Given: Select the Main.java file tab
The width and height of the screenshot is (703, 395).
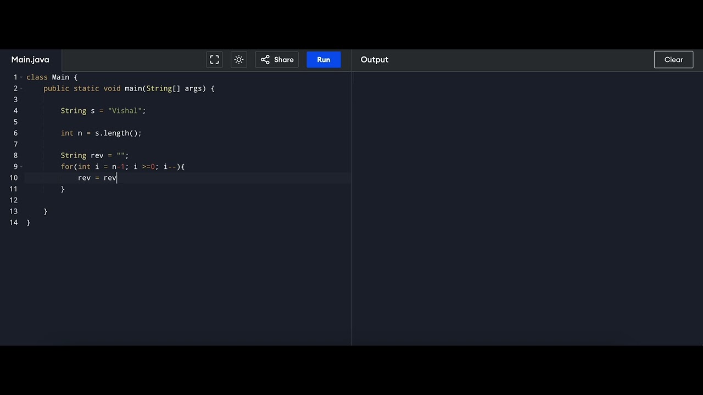Looking at the screenshot, I should point(30,60).
